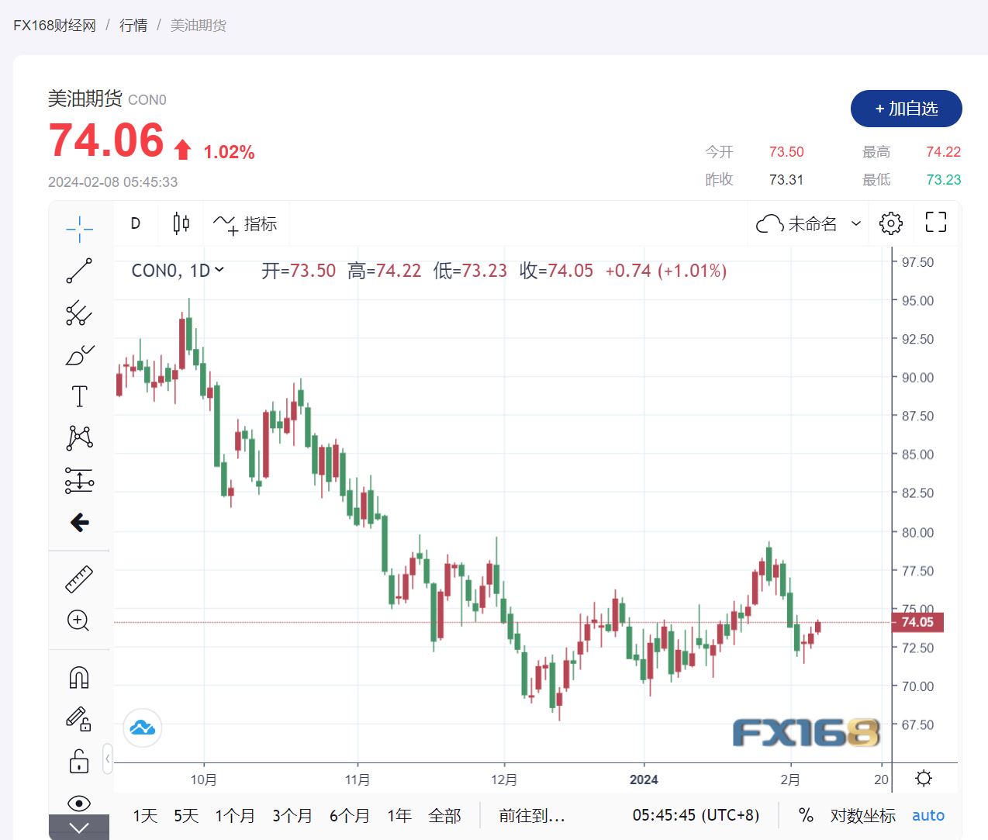
Task: Open the CON0, 1D symbol dropdown
Action: tap(178, 271)
